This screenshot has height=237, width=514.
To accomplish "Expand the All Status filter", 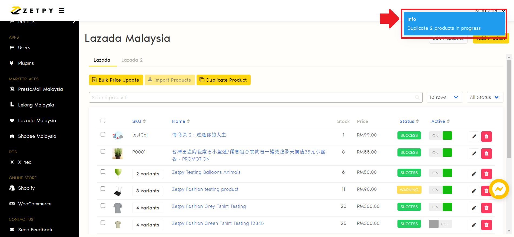I will [x=485, y=97].
